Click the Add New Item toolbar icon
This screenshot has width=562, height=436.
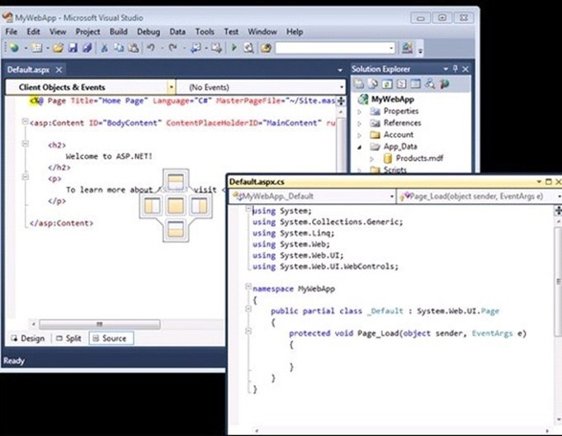[37, 48]
